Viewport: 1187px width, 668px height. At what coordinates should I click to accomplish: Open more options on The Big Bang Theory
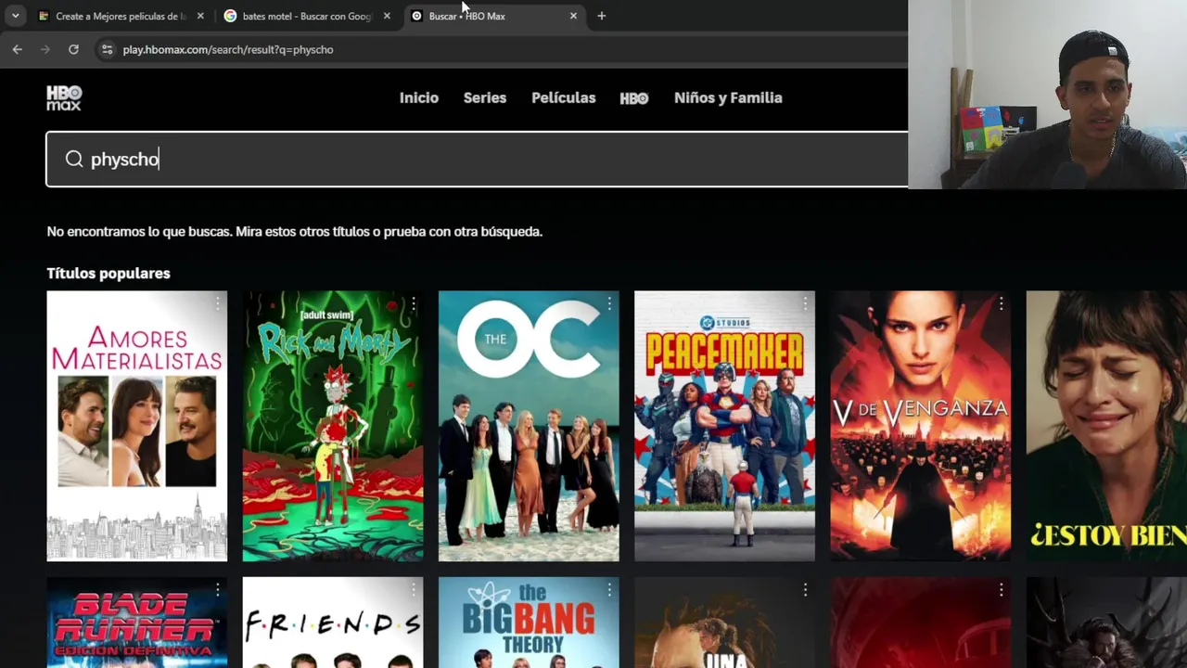click(609, 589)
